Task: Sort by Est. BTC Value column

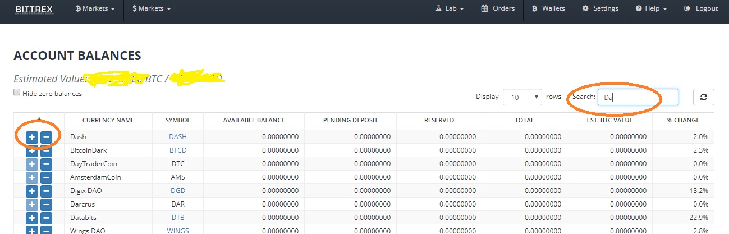Action: (x=609, y=120)
